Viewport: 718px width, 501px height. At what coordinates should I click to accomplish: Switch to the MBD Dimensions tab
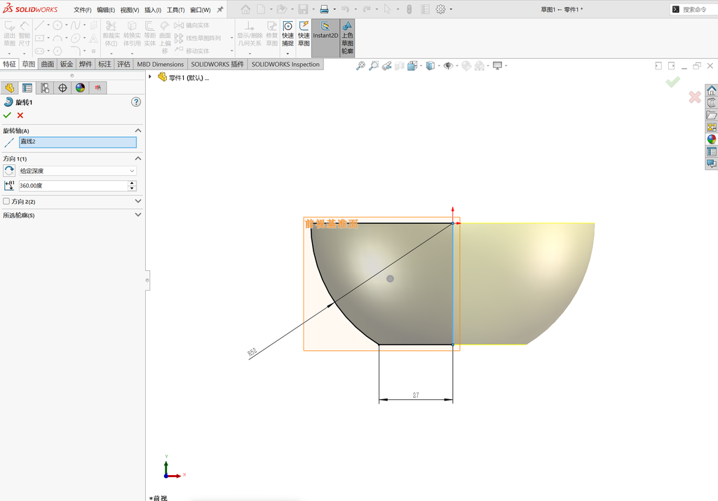click(x=161, y=64)
